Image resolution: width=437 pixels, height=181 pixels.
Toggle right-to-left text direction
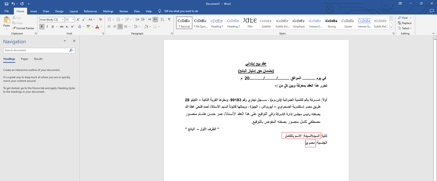[155, 20]
